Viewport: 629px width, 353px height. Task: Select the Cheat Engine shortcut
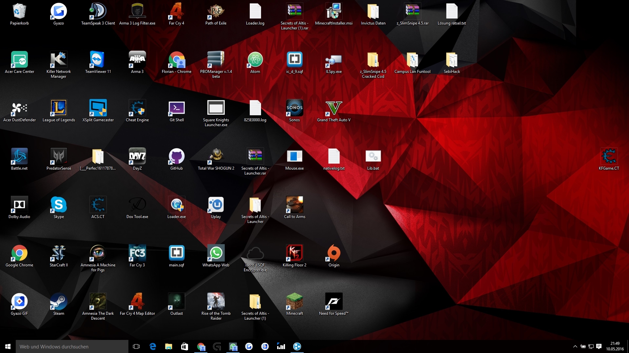click(137, 108)
